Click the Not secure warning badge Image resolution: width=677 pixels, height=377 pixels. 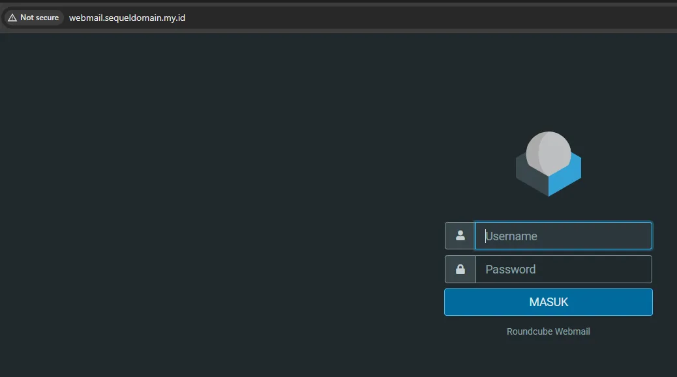tap(34, 18)
